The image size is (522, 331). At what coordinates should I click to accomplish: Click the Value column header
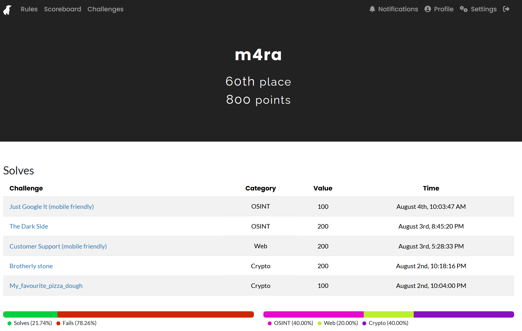323,188
